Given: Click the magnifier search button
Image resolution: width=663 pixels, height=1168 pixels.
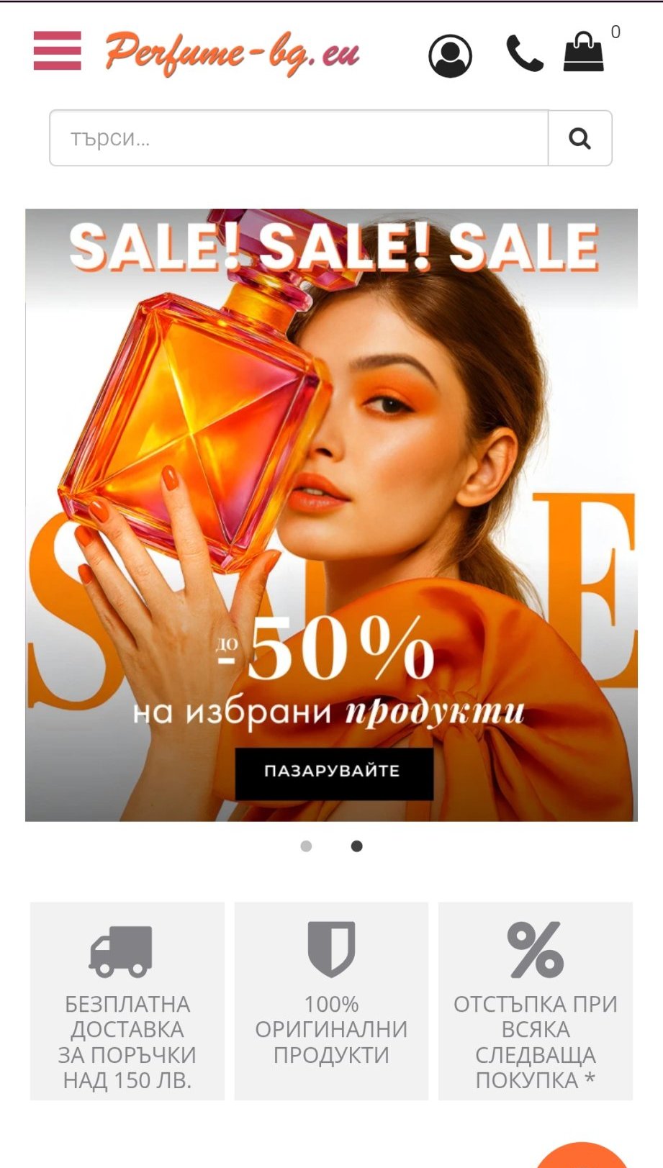Looking at the screenshot, I should [x=580, y=138].
